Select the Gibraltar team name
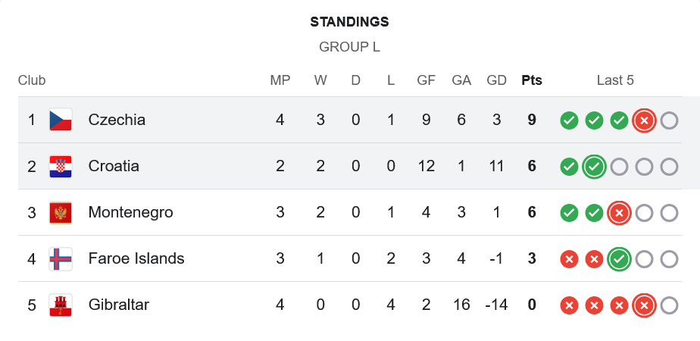 (119, 305)
